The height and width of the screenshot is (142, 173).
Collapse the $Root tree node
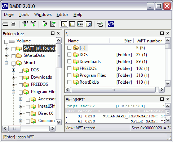[6, 63]
